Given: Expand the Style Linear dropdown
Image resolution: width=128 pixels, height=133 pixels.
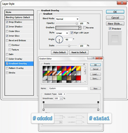Looking at the screenshot, I should pyautogui.click(x=62, y=33).
